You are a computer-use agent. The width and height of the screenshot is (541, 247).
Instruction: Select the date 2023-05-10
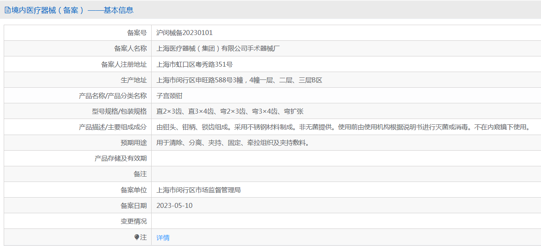point(174,206)
